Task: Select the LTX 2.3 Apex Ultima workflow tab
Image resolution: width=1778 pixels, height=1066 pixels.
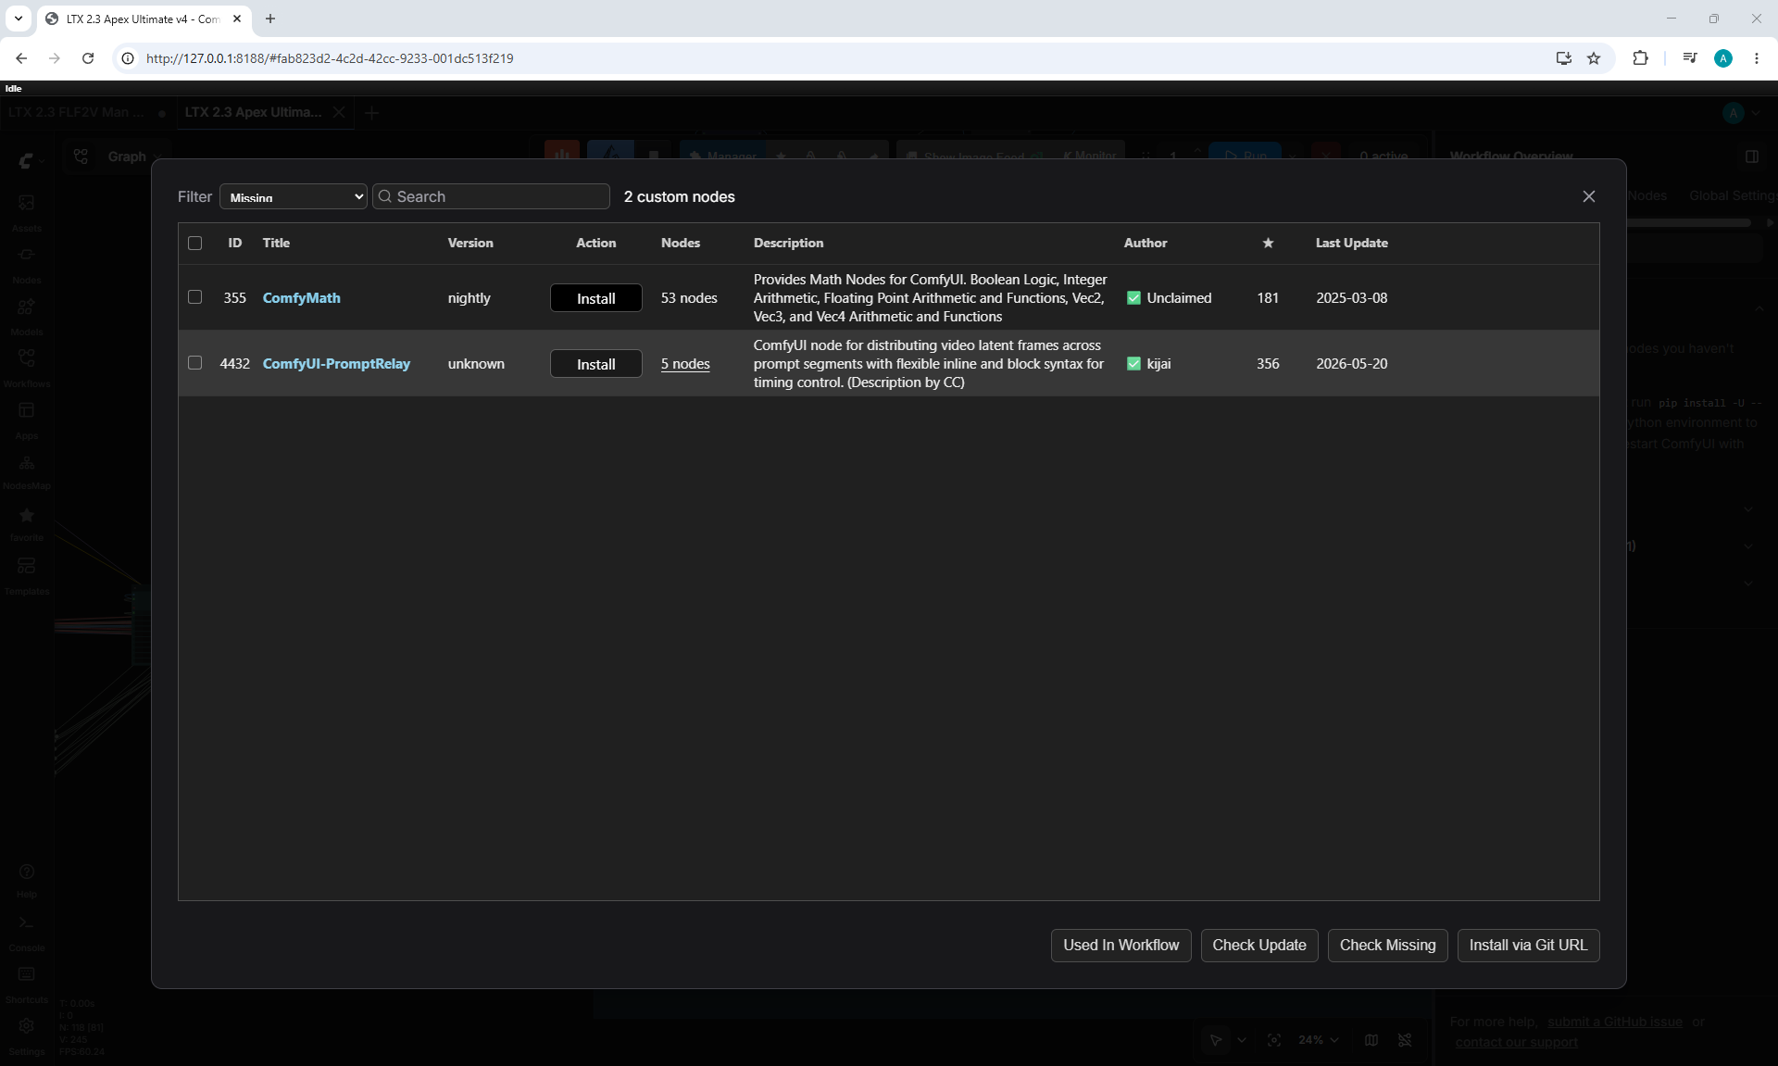Action: [253, 112]
